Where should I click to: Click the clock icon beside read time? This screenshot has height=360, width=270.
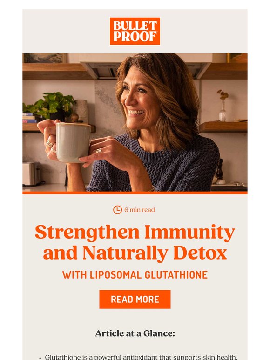[117, 210]
